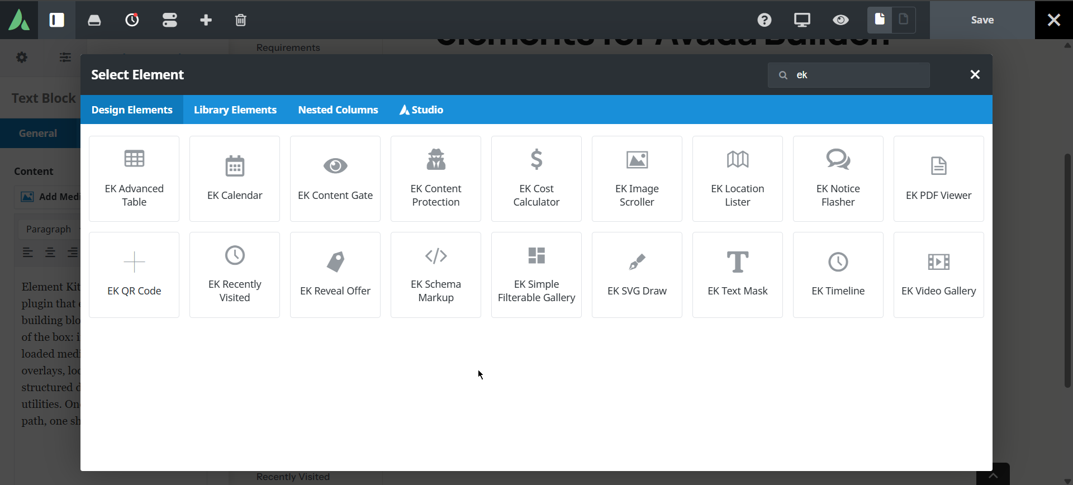Image resolution: width=1073 pixels, height=485 pixels.
Task: Open the help question mark icon
Action: [765, 20]
